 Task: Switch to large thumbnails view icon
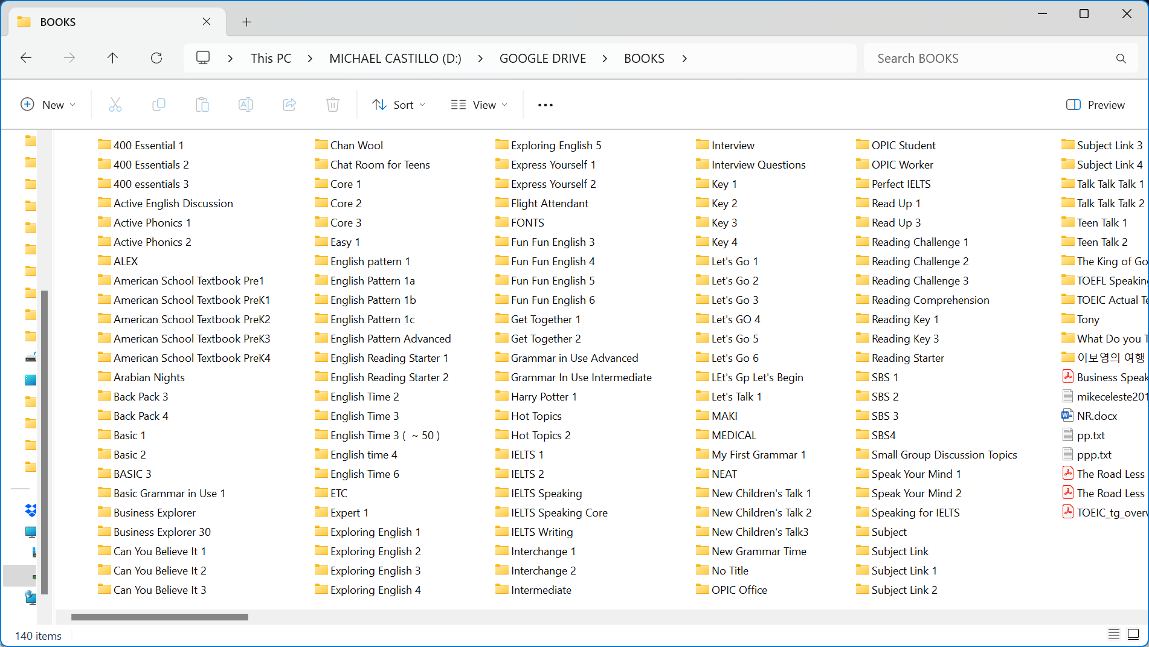(1133, 634)
